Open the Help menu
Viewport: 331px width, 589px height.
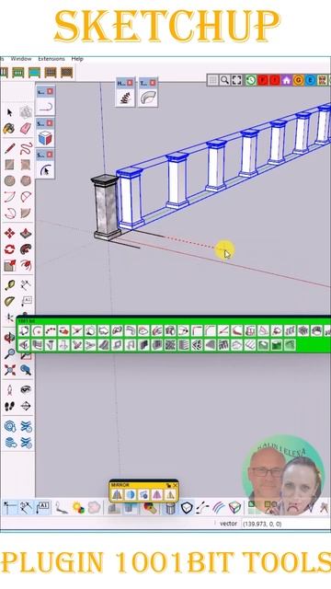[x=77, y=59]
